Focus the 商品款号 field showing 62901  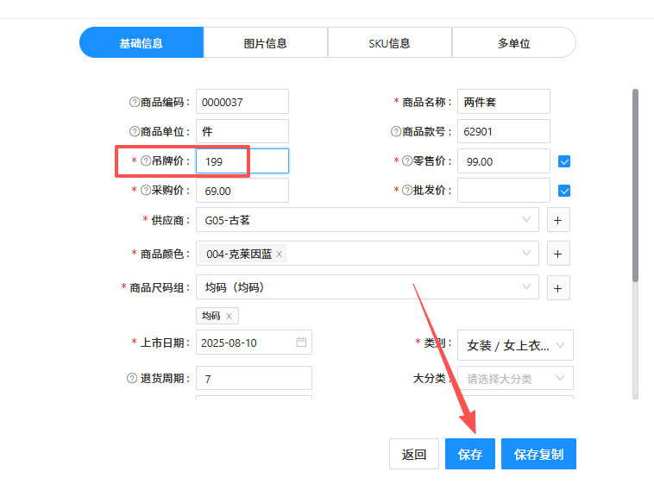point(503,131)
